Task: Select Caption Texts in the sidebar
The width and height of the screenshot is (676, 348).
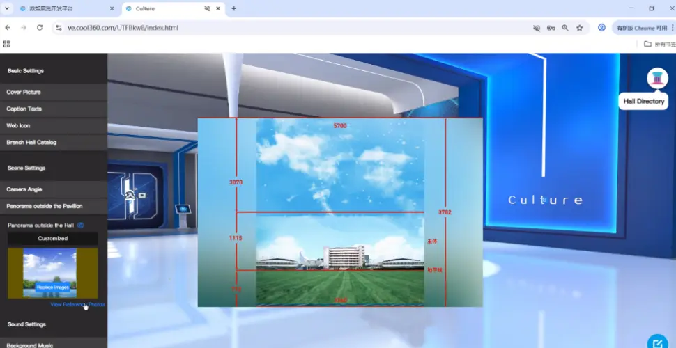Action: coord(54,109)
